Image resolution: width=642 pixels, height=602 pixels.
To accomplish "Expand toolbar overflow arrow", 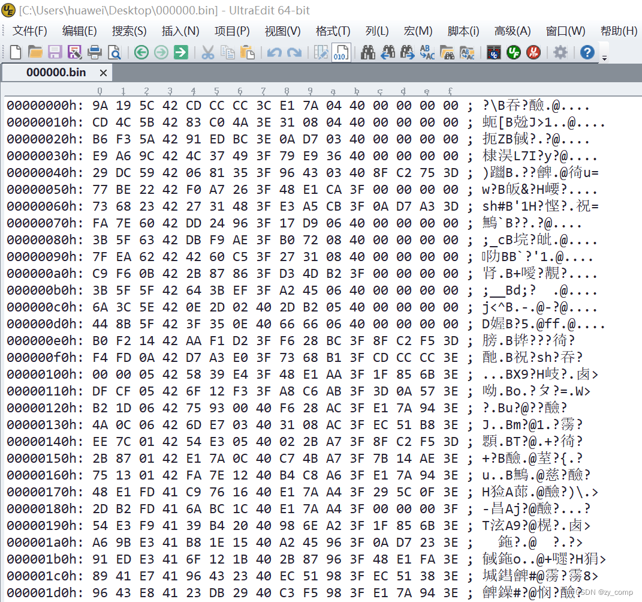I will (x=604, y=58).
